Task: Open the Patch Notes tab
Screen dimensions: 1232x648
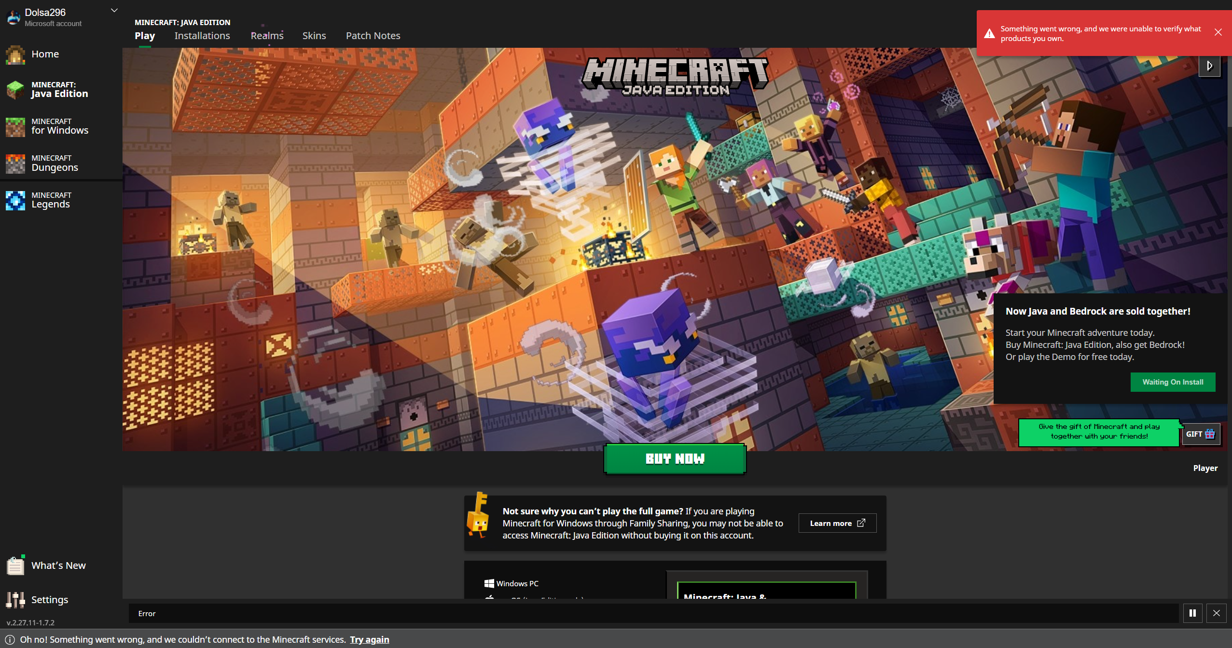Action: [x=373, y=36]
